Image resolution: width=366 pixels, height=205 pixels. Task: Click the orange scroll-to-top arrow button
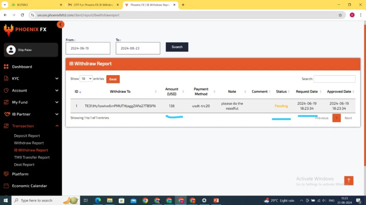349,181
